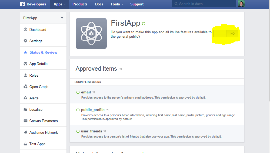This screenshot has width=270, height=153.
Task: Open Localize sidebar label
Action: click(36, 109)
